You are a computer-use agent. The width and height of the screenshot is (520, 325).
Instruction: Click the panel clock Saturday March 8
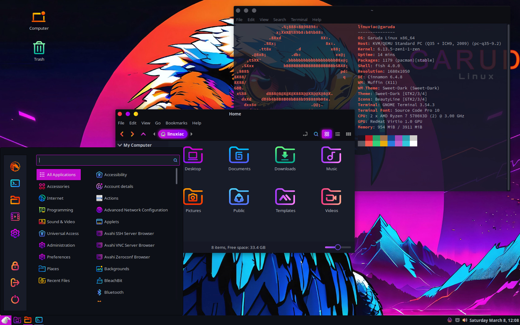(494, 320)
